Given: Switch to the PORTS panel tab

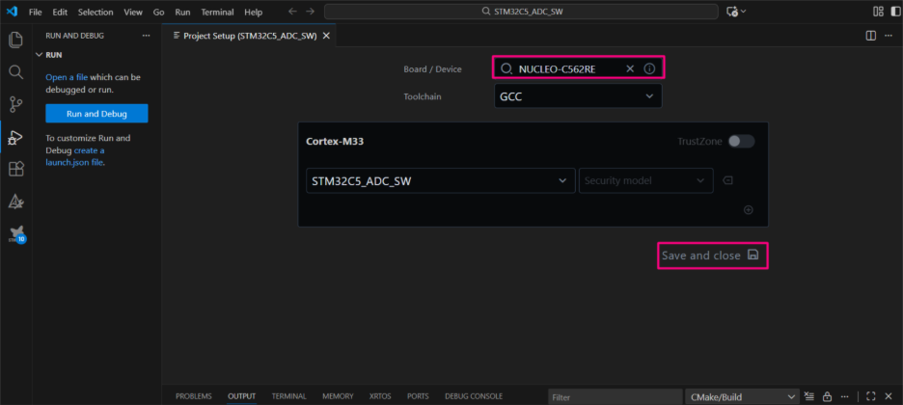Looking at the screenshot, I should [x=418, y=396].
